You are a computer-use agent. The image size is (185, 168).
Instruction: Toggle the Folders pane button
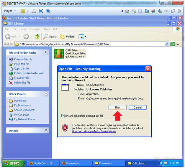(x=67, y=37)
